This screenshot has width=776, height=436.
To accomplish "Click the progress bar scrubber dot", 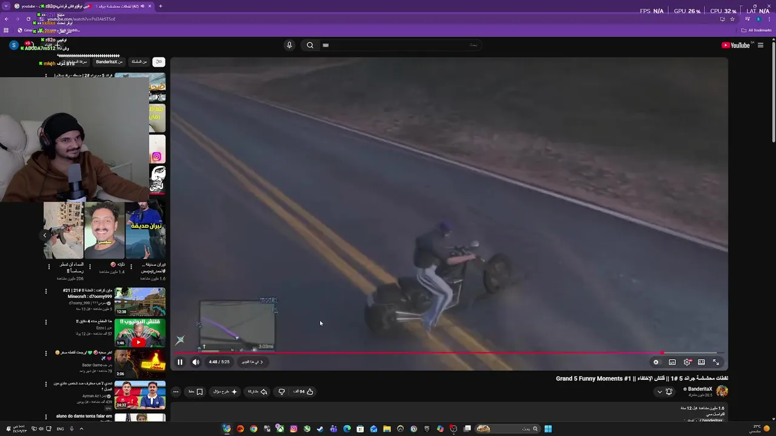I will click(x=662, y=352).
